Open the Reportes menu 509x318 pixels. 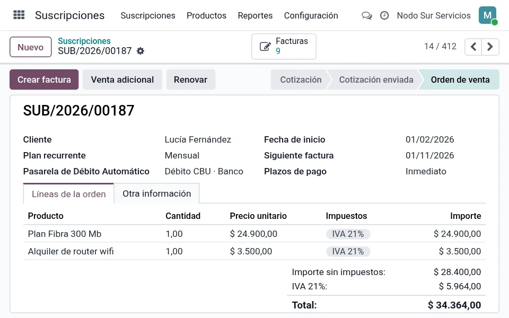point(255,15)
